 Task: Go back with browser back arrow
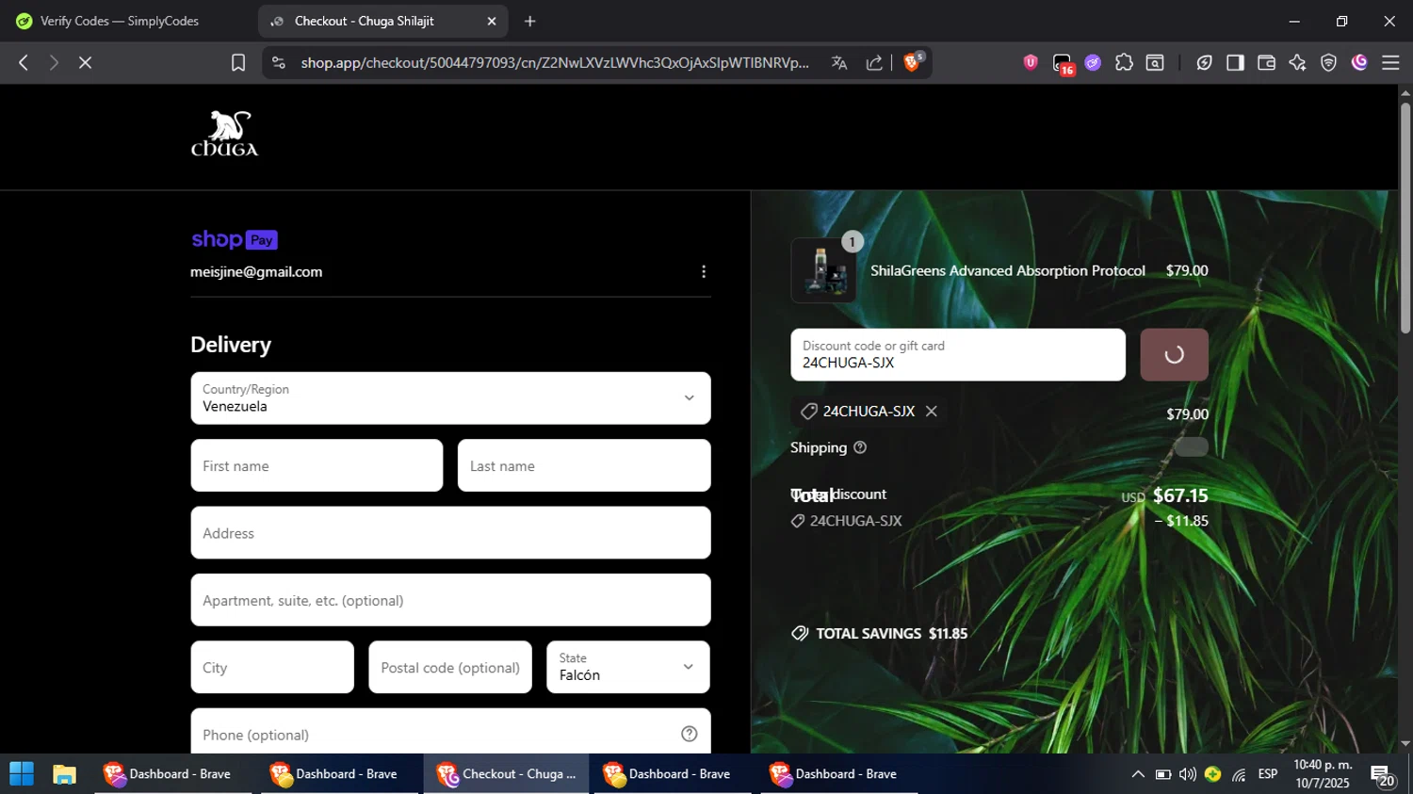point(24,62)
